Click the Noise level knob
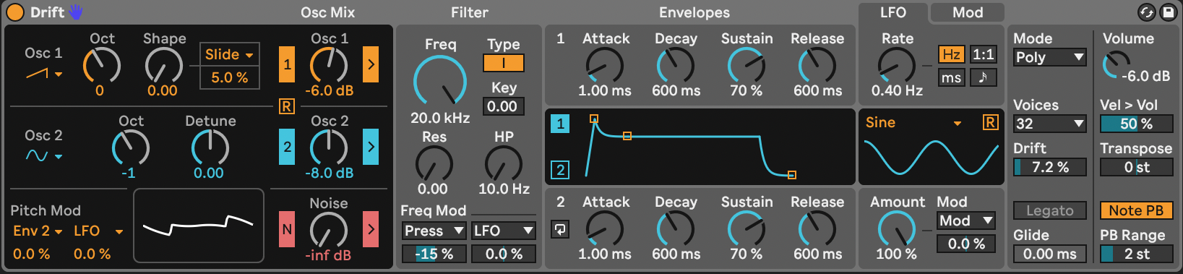Viewport: 1183px width, 274px height. (x=329, y=231)
